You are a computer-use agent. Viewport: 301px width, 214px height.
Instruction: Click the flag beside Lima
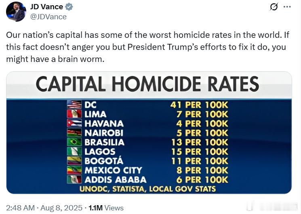coord(74,114)
